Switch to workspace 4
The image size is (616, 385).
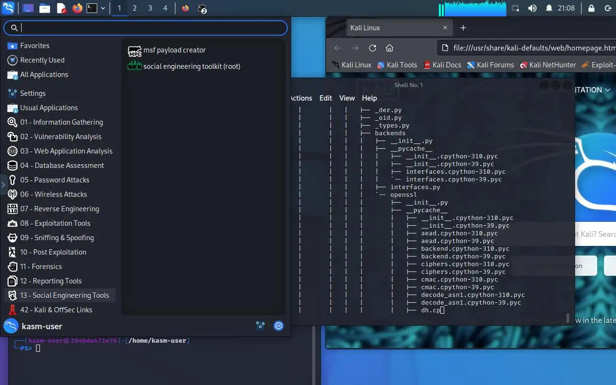click(165, 8)
